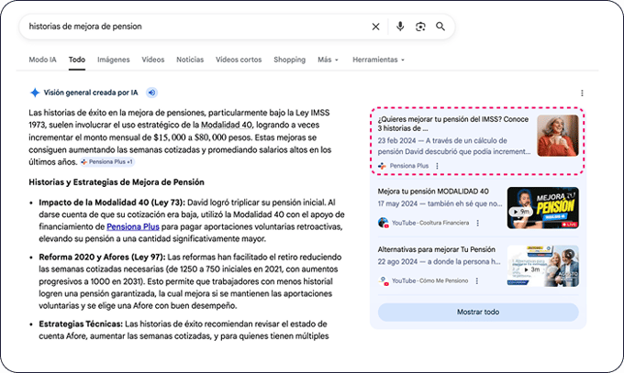Open 'Mejora tu pensión MODALIDAD 40' video result
Screen dimensions: 624x373
click(x=433, y=192)
